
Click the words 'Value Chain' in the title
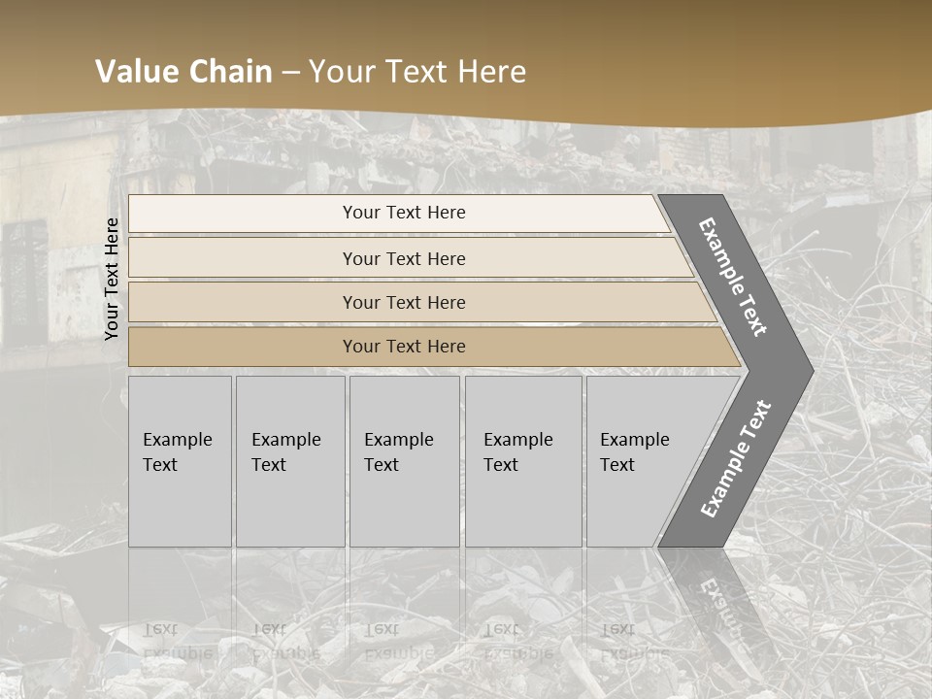pyautogui.click(x=183, y=72)
